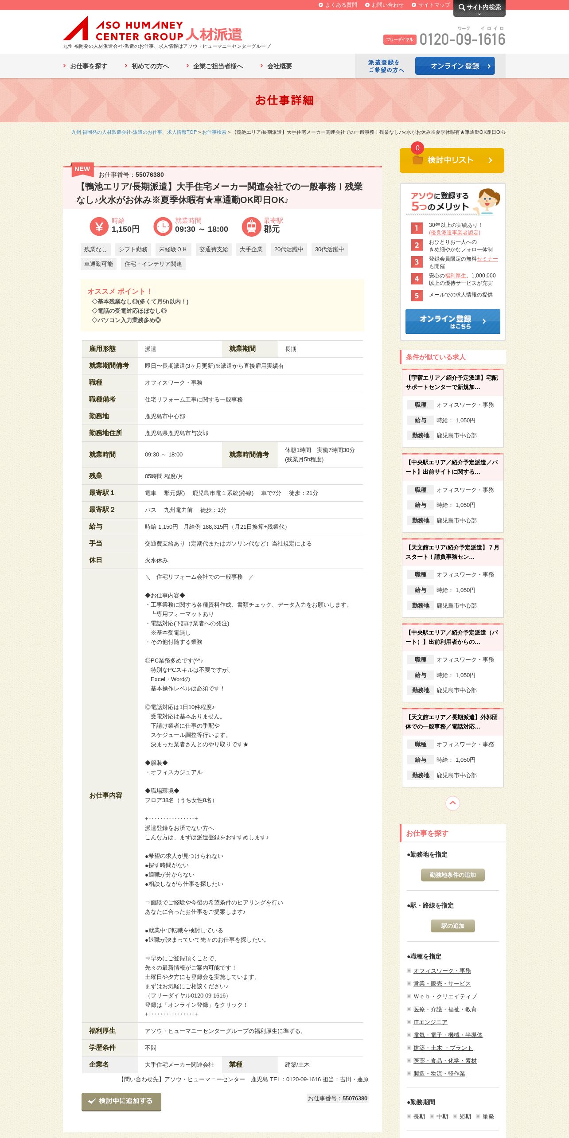Filter by Ｗｅｂ・クリエイティブ job type
Image resolution: width=569 pixels, height=1138 pixels.
coord(445,996)
